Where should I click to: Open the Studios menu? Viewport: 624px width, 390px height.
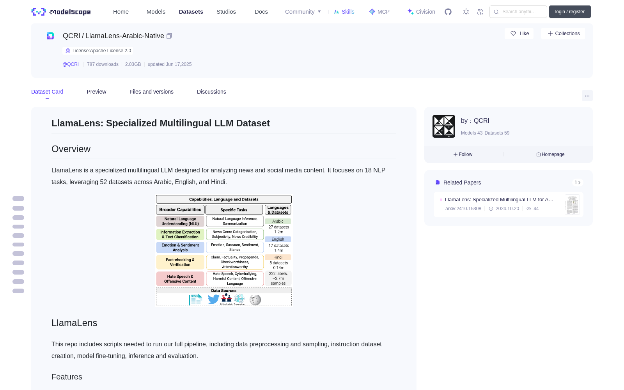click(x=226, y=12)
